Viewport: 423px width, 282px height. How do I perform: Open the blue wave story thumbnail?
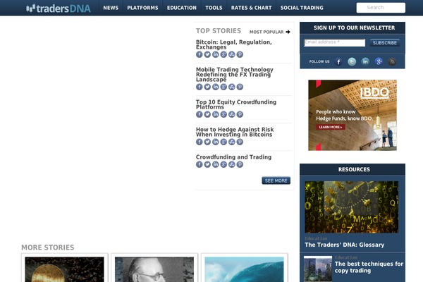[x=244, y=269]
